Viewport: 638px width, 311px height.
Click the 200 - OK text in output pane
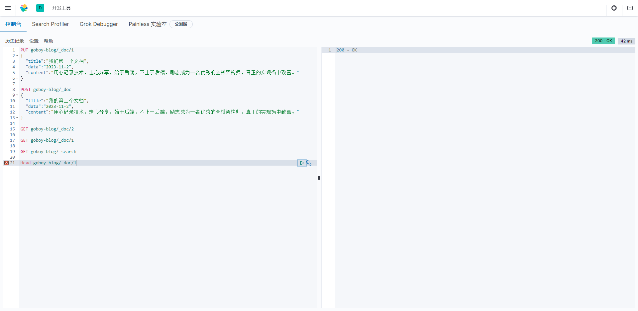[x=347, y=50]
